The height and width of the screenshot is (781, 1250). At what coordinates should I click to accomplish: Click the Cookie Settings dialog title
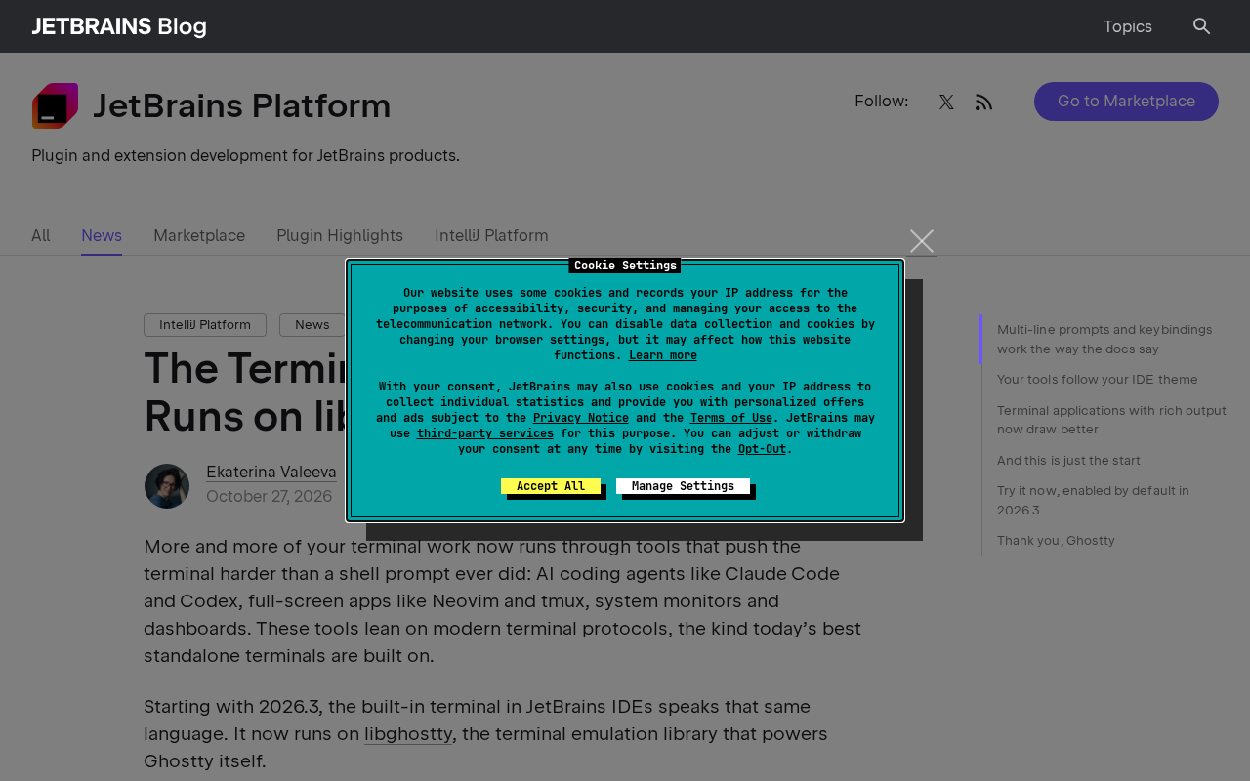(625, 266)
